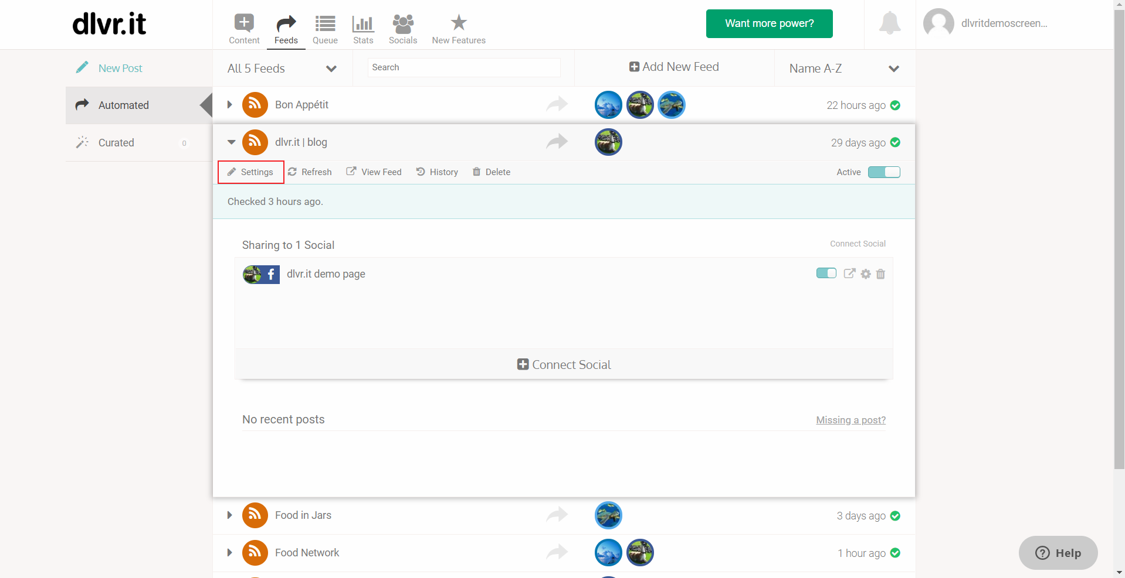Click the Missing a post? link
1125x578 pixels.
coord(851,420)
